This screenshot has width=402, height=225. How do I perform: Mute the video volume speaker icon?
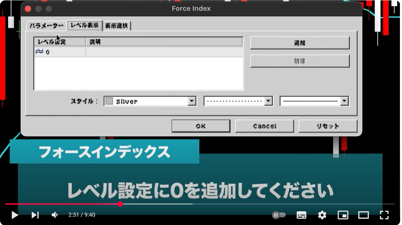pos(54,215)
